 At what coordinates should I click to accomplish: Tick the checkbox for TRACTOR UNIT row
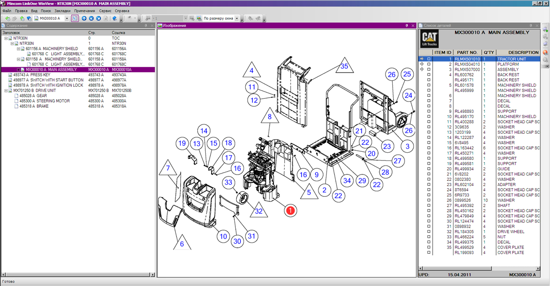[x=429, y=59]
